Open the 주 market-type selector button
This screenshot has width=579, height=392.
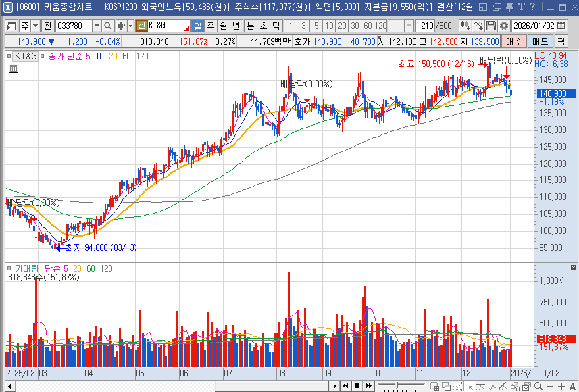click(x=25, y=26)
